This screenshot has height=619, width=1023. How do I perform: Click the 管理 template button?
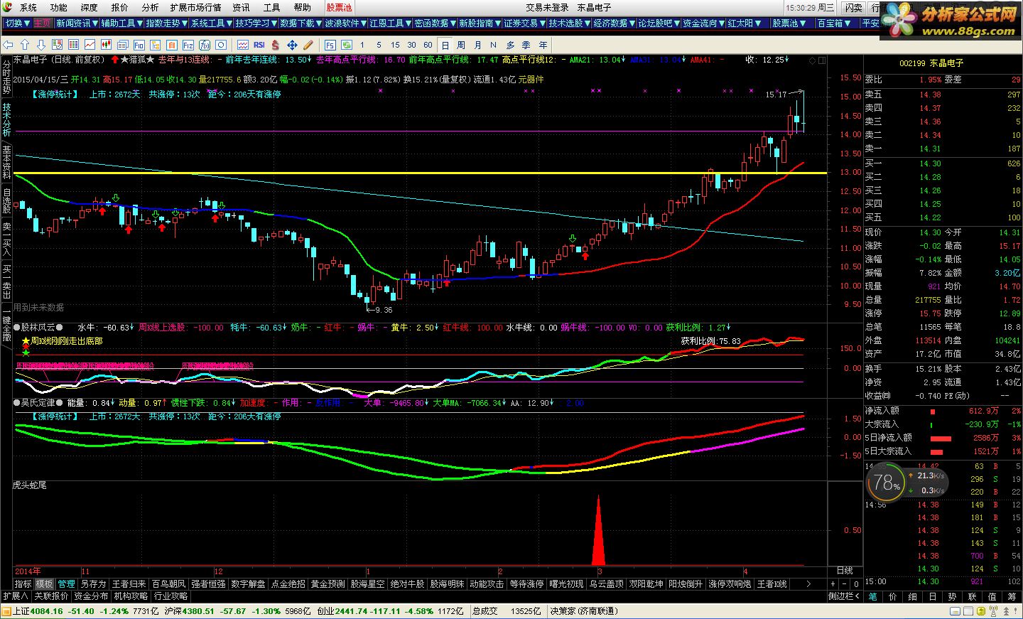point(66,584)
